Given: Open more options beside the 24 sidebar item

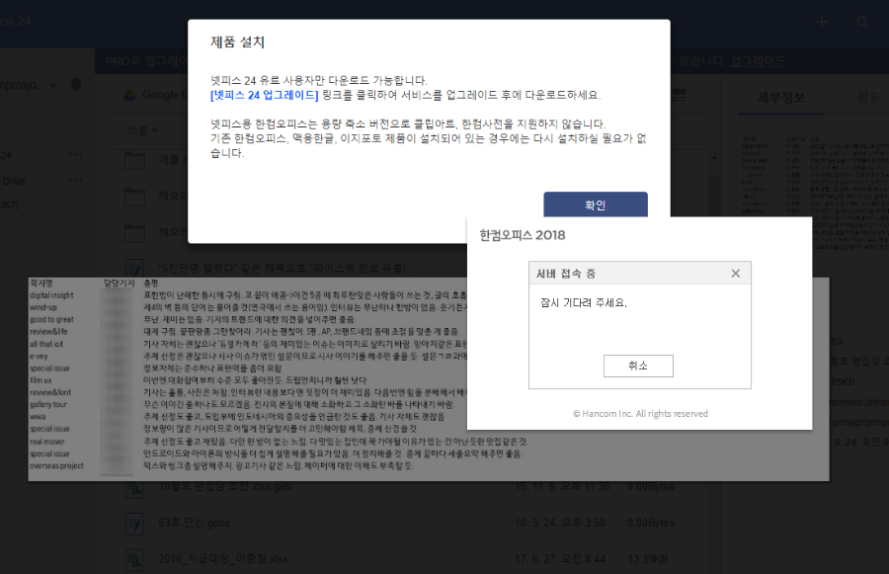Looking at the screenshot, I should click(x=75, y=155).
